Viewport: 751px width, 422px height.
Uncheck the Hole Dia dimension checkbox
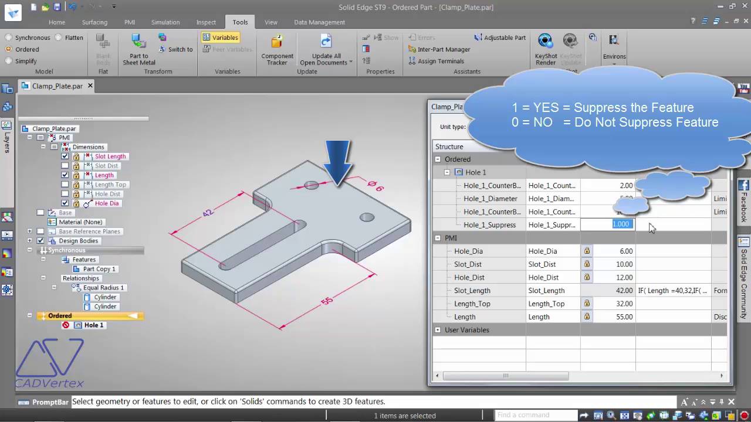[65, 203]
